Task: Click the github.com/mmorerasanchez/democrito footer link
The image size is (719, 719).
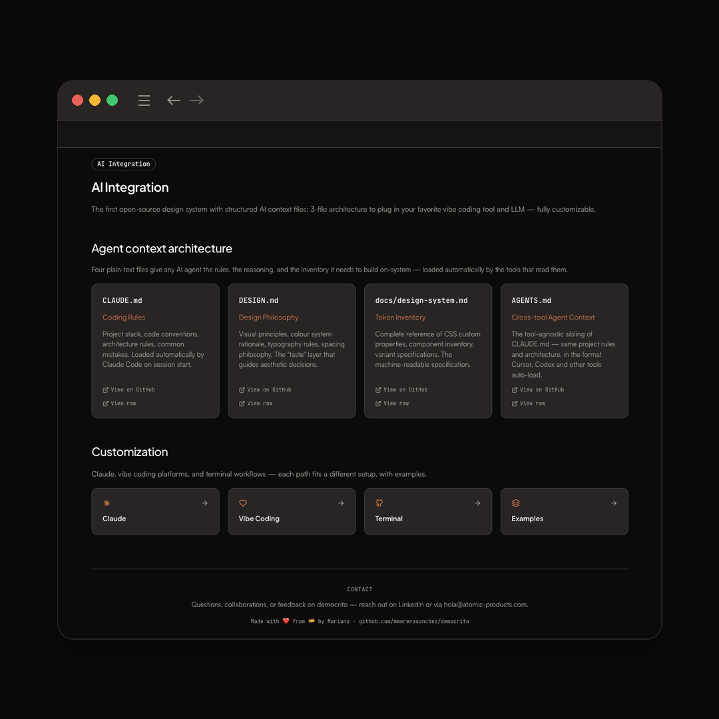Action: (413, 621)
